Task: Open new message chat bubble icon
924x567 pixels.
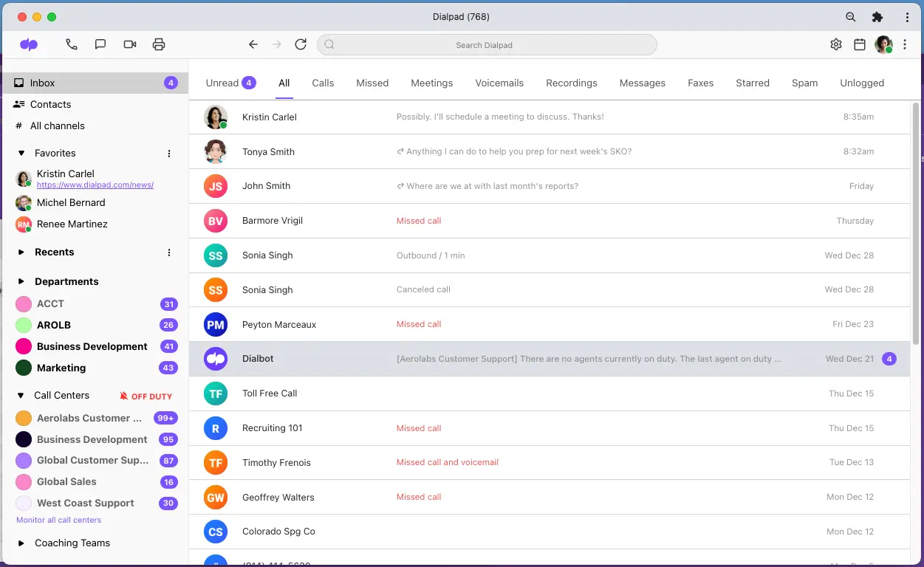Action: (x=100, y=44)
